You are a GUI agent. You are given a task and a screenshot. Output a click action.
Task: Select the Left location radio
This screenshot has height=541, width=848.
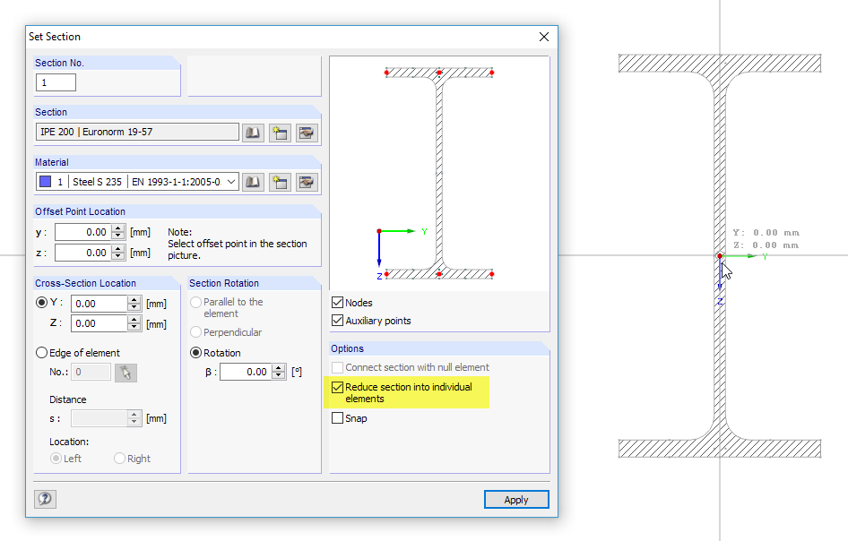[56, 459]
